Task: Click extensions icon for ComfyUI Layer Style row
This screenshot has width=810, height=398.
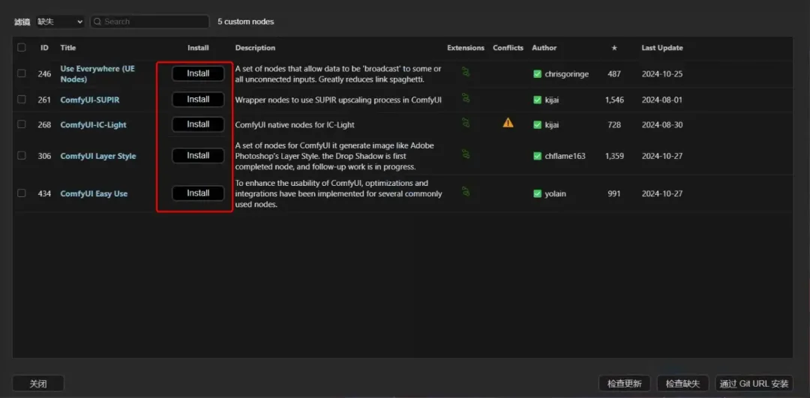Action: pos(466,154)
